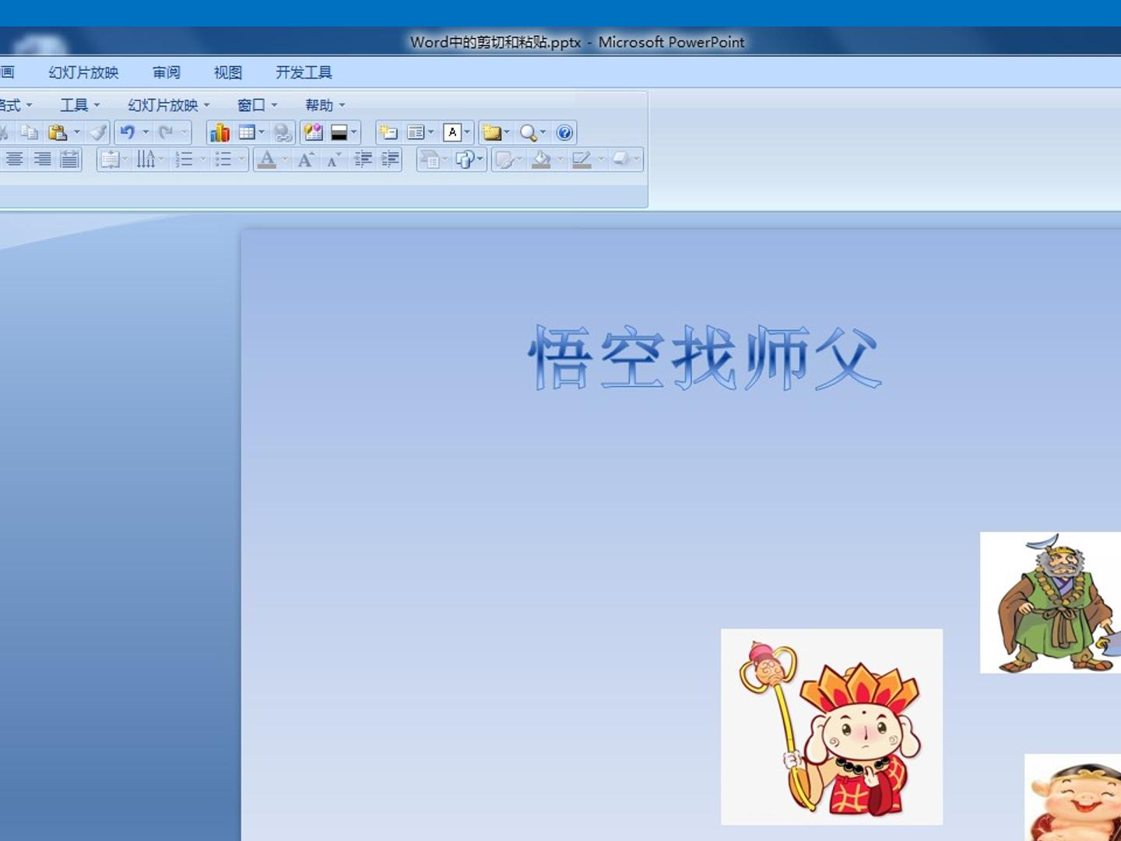Click the slide layout icon
1121x841 pixels.
point(416,132)
